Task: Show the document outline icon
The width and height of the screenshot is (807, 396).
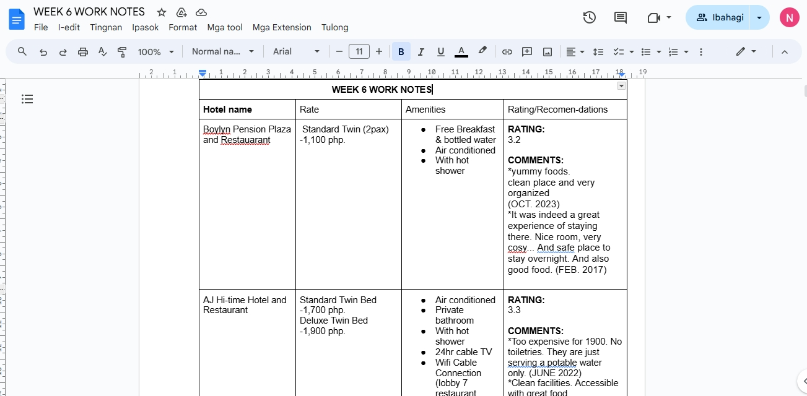Action: click(x=27, y=98)
